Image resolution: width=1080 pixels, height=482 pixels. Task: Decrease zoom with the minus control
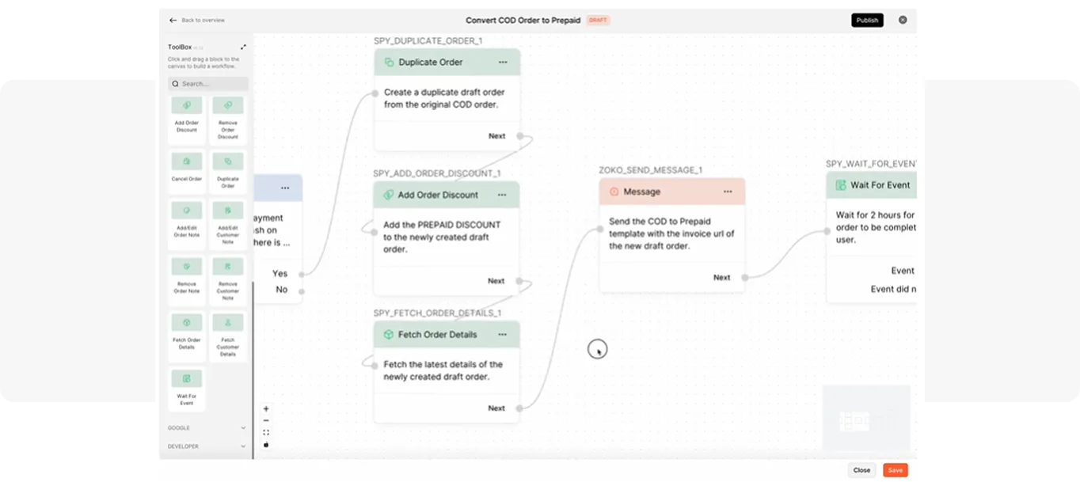click(x=266, y=419)
